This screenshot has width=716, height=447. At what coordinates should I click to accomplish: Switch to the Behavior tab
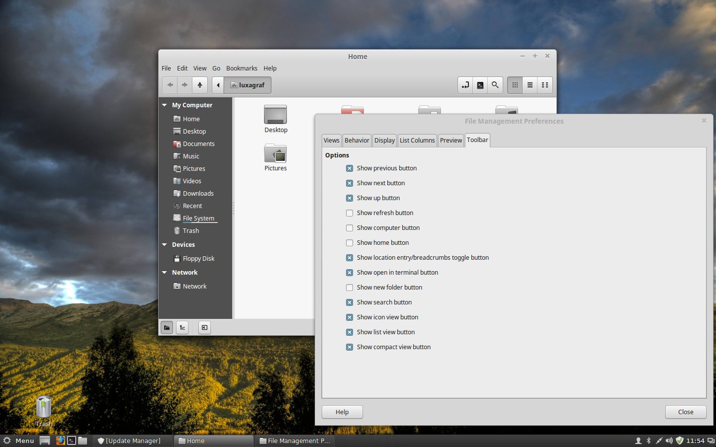coord(357,140)
